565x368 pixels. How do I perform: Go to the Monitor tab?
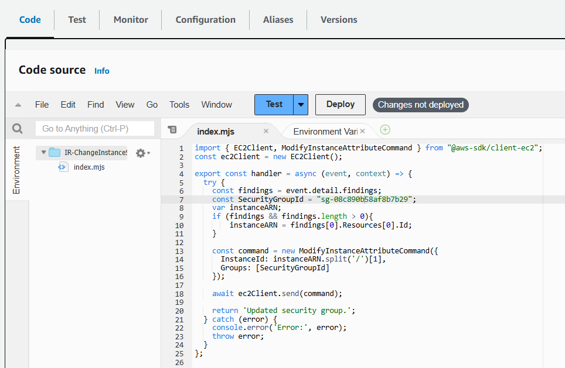131,20
